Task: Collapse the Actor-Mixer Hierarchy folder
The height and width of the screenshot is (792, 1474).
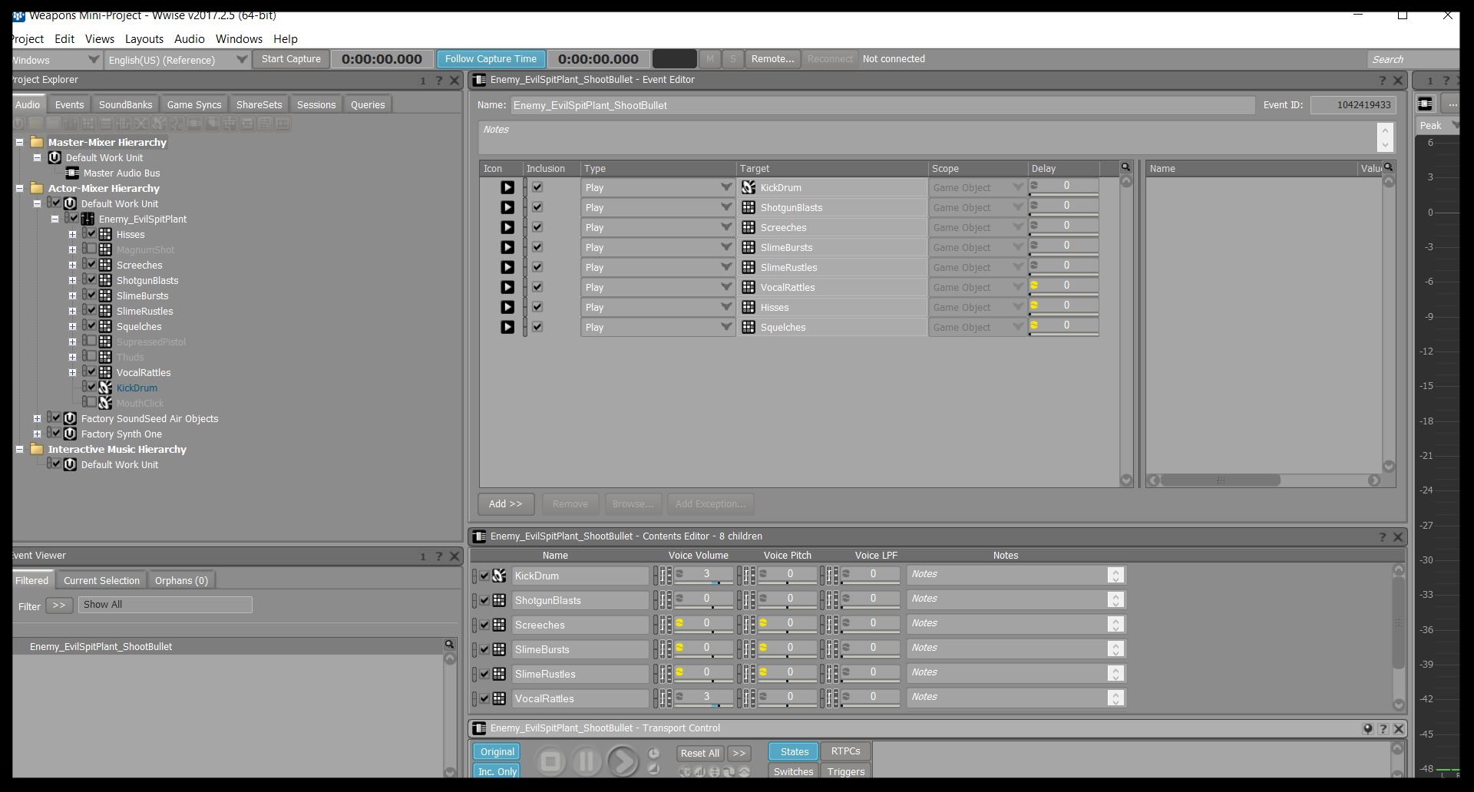Action: 19,189
